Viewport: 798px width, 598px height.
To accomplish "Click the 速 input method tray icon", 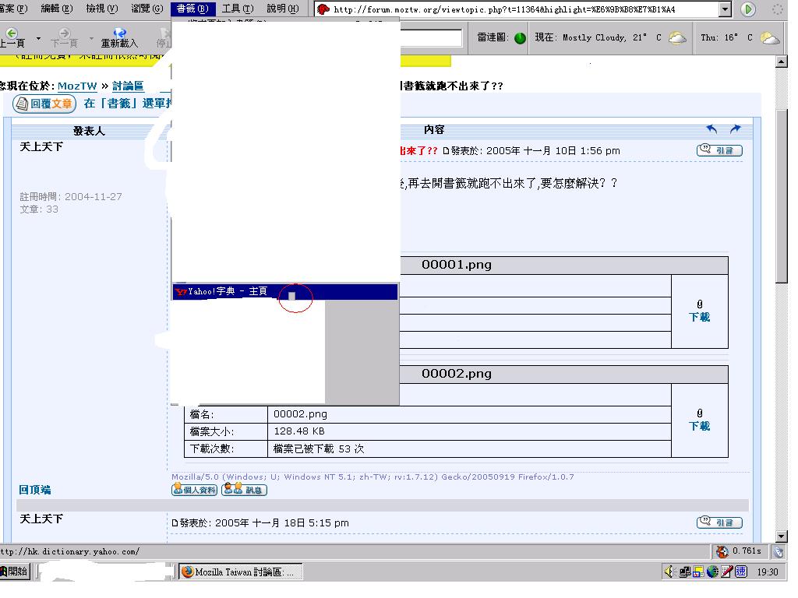I will tap(741, 572).
